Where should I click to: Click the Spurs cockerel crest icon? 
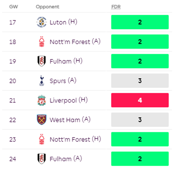tap(42, 81)
